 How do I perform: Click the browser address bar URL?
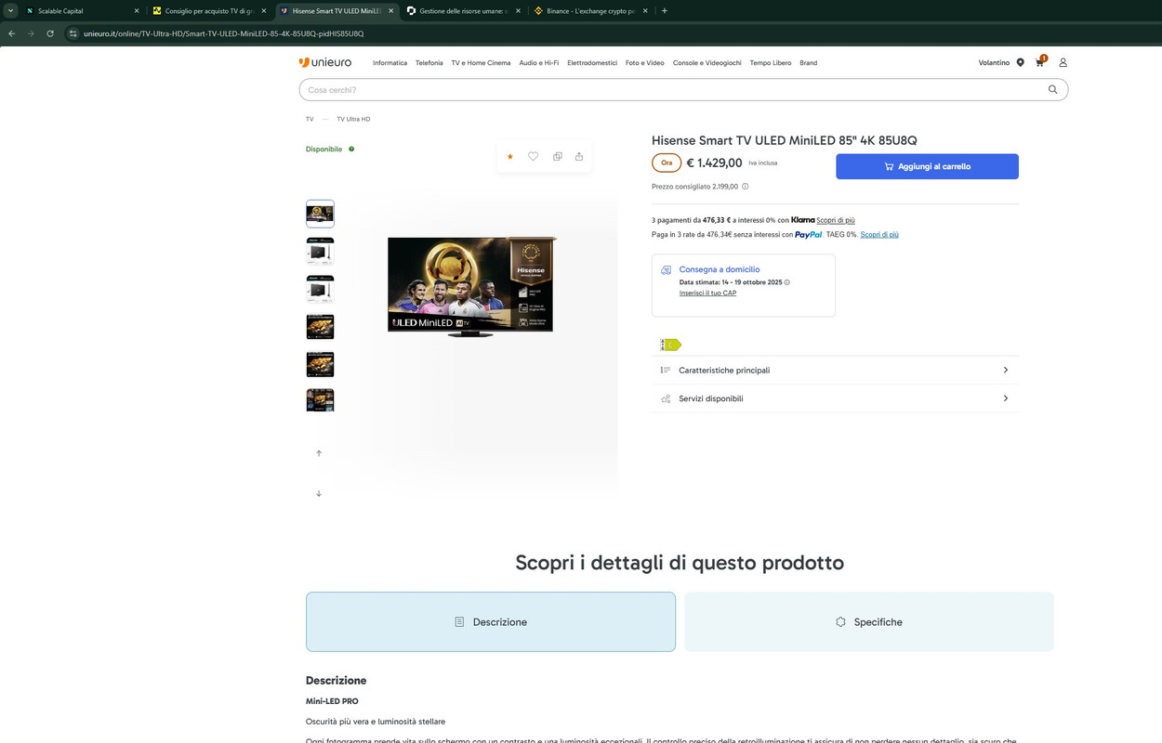(x=223, y=33)
